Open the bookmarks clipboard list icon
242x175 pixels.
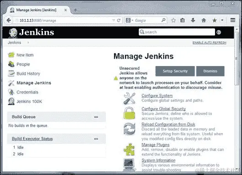click(x=183, y=20)
